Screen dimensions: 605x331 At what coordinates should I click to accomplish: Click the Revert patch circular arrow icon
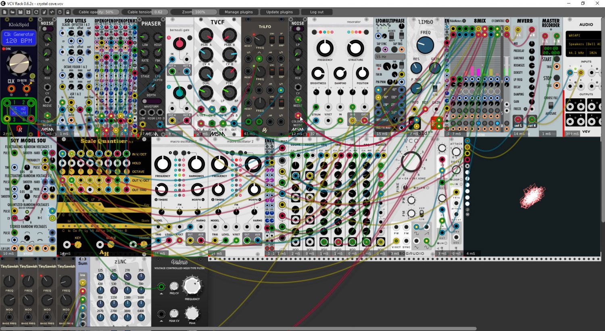tap(36, 12)
